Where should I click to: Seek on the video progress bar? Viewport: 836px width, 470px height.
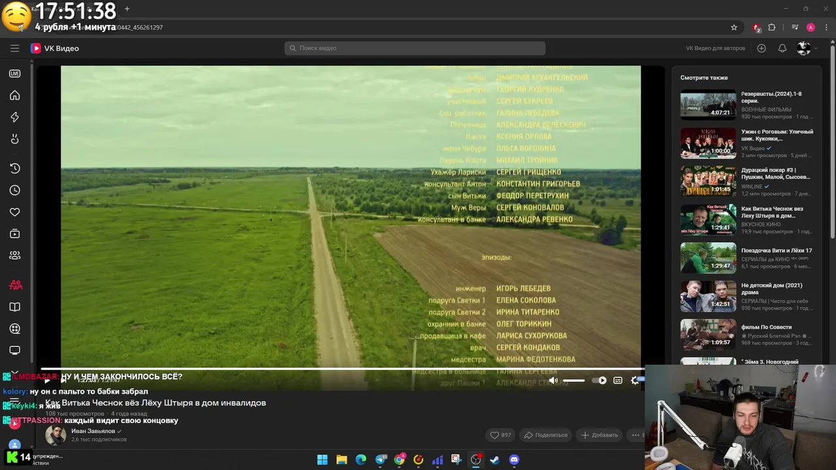coord(340,369)
